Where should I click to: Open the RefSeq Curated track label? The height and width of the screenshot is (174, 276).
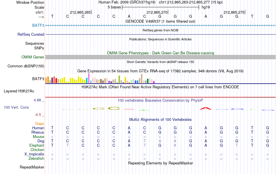pos(31,34)
